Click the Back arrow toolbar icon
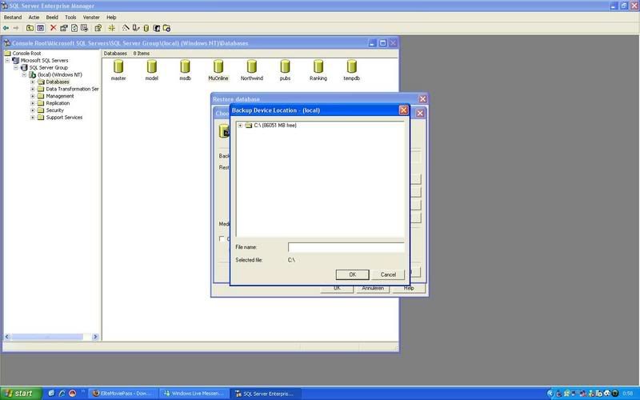The image size is (640, 400). 6,27
